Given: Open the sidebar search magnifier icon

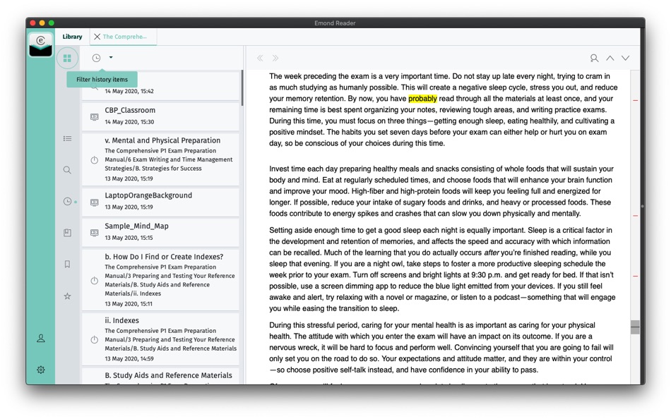Looking at the screenshot, I should point(67,170).
